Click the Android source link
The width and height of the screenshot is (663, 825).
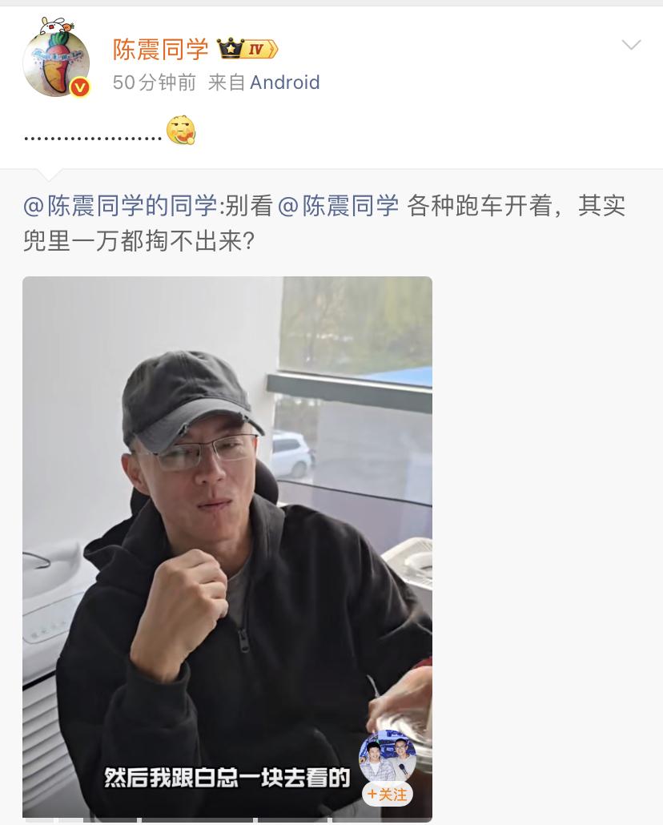tap(285, 82)
